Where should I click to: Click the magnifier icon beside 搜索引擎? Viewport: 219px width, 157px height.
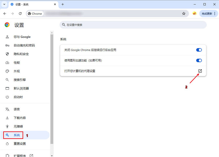(x=7, y=80)
